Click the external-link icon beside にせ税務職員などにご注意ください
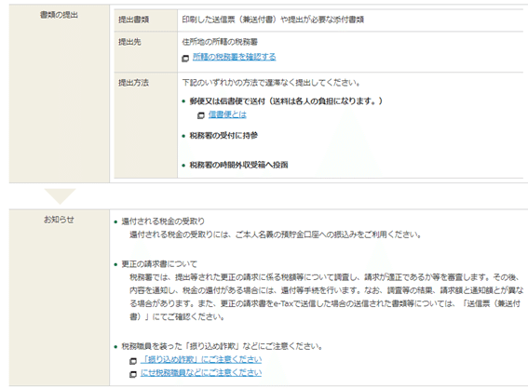Image resolution: width=528 pixels, height=388 pixels. pos(133,374)
